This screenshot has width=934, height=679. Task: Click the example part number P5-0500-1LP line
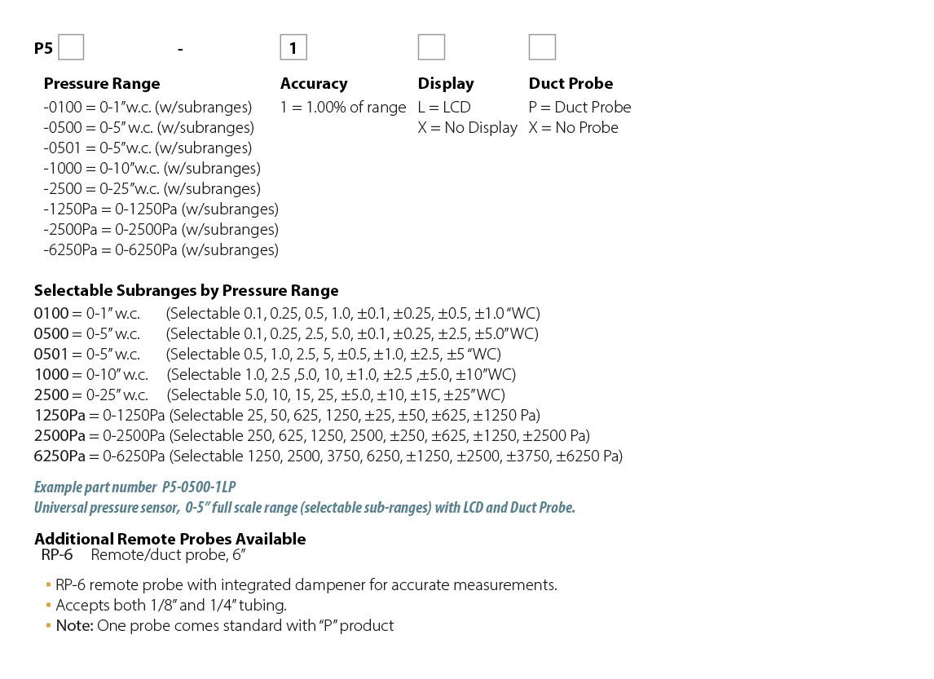point(135,487)
